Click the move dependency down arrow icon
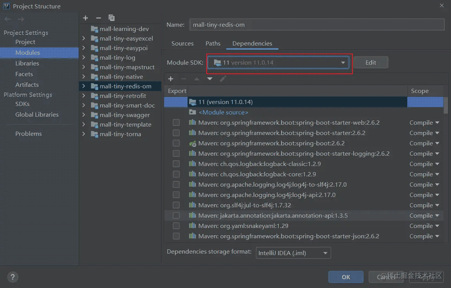451x288 pixels. click(210, 79)
